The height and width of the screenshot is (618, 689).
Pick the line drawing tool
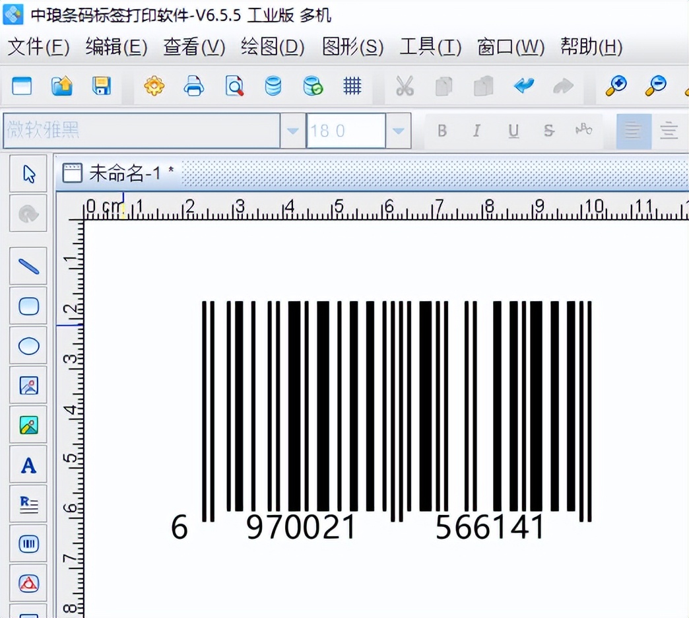(28, 266)
